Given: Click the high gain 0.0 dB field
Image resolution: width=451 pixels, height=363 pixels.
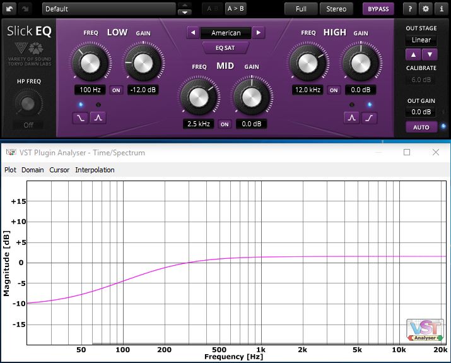Looking at the screenshot, I should click(x=361, y=90).
